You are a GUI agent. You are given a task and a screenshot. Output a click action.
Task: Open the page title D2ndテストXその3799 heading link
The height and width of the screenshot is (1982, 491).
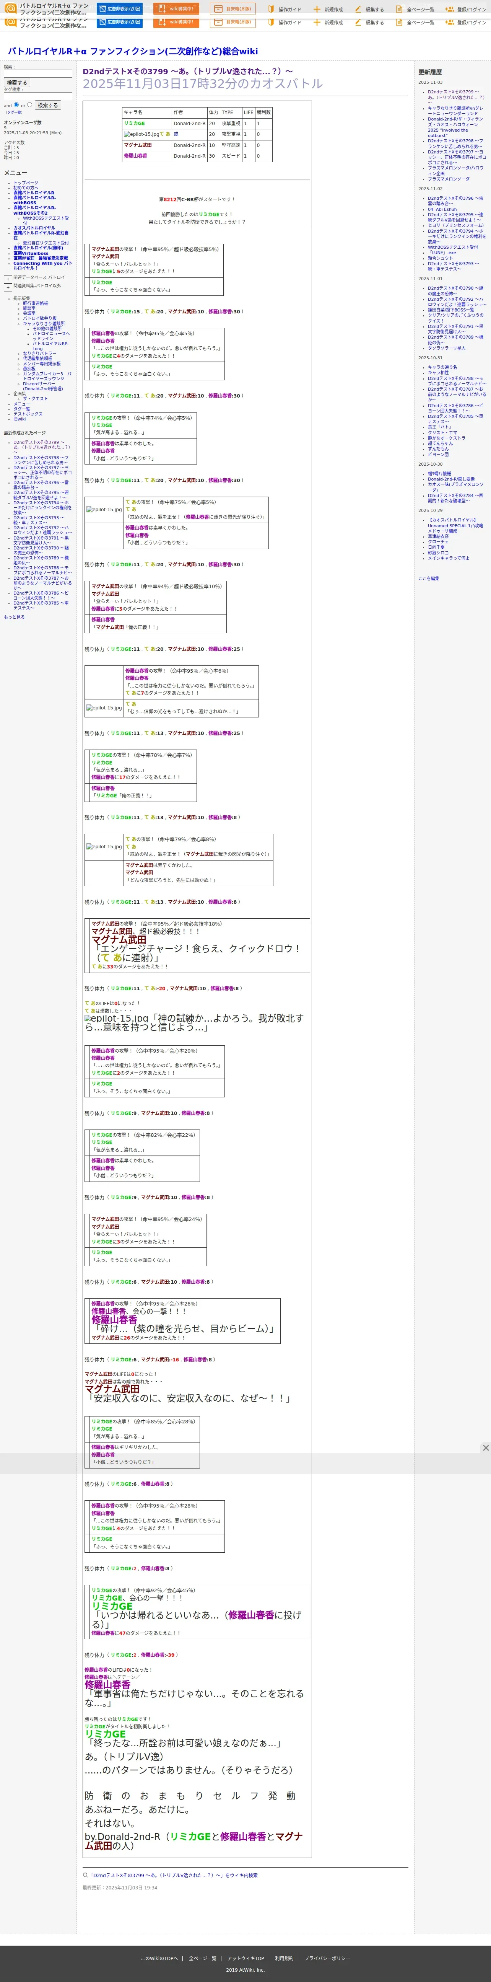click(x=187, y=72)
